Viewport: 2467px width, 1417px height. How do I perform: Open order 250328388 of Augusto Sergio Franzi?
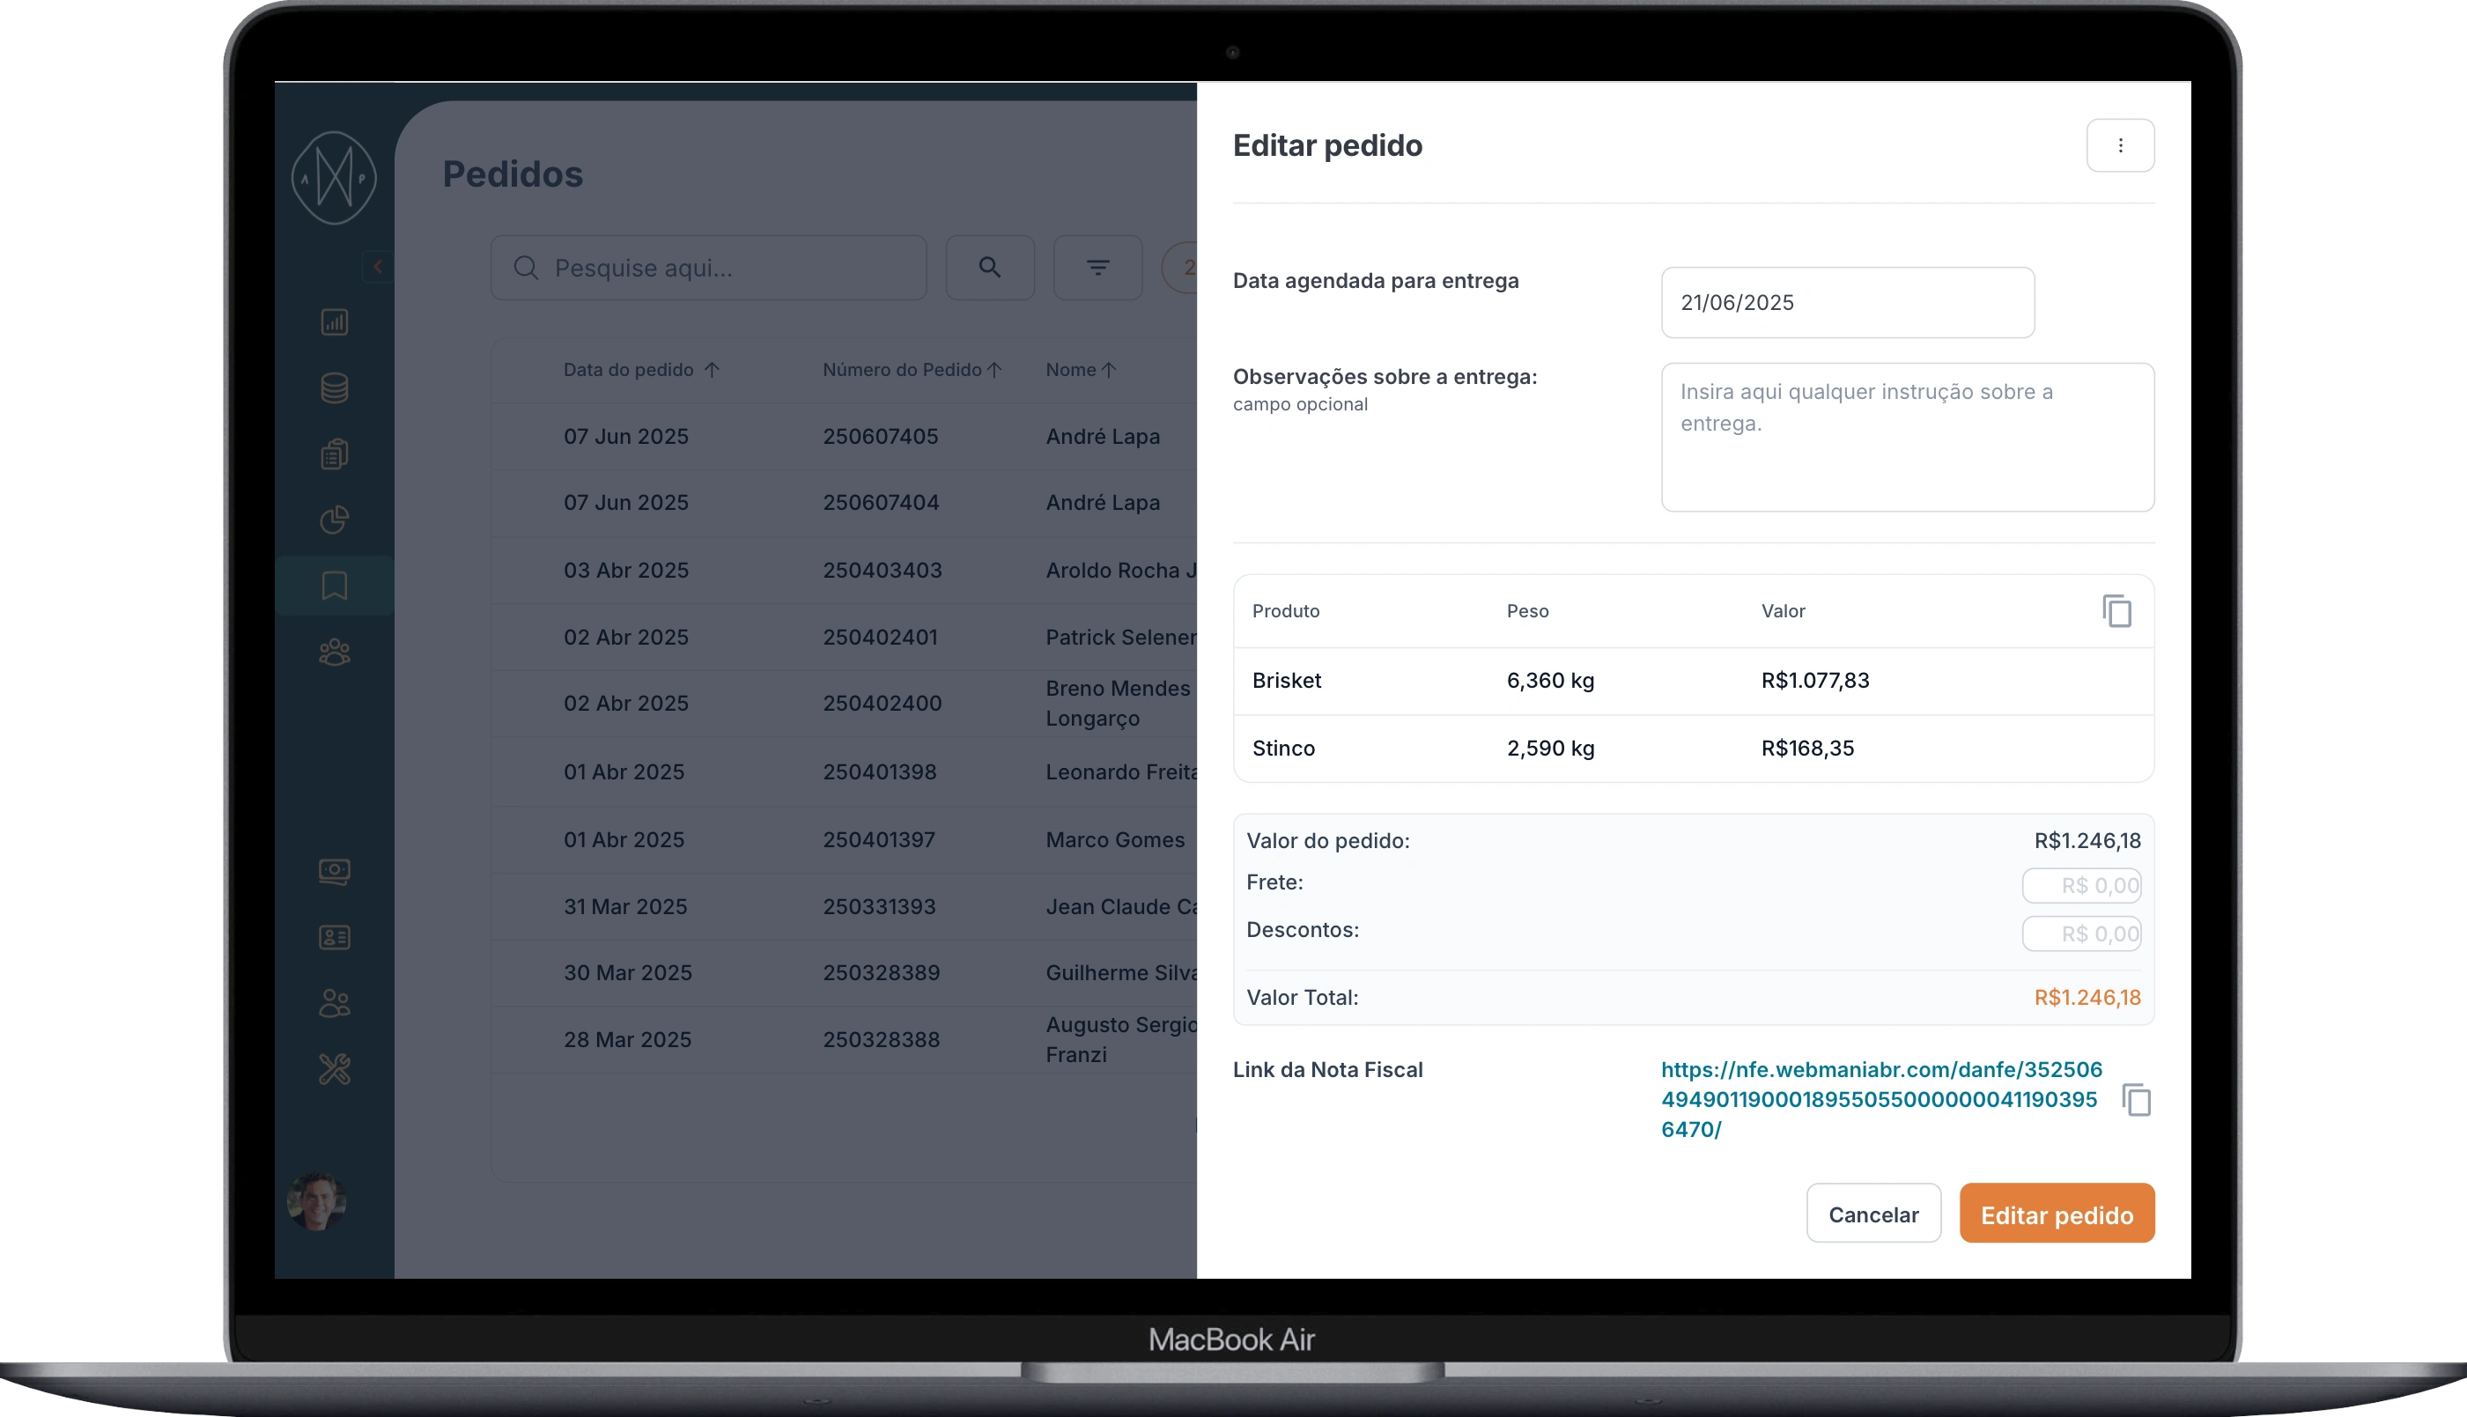[844, 1039]
